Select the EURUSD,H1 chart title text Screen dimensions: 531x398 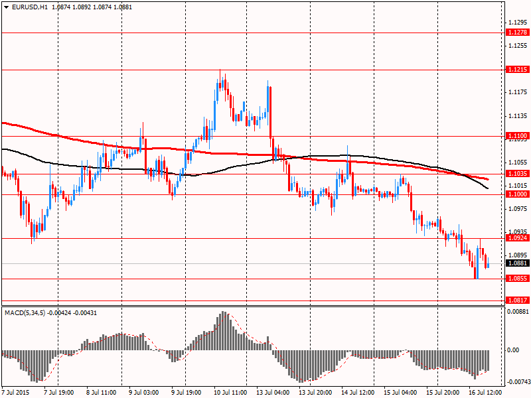(29, 7)
